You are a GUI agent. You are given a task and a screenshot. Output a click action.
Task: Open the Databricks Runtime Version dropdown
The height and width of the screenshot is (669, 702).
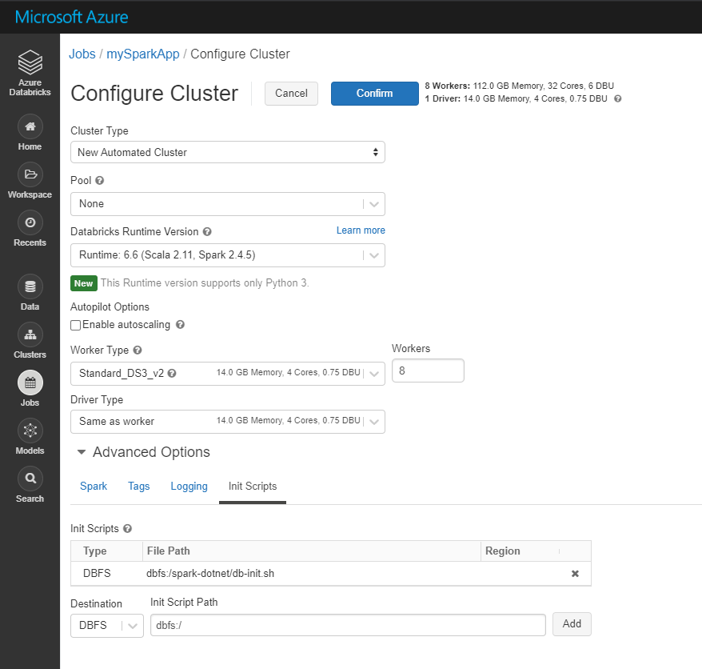tap(227, 255)
